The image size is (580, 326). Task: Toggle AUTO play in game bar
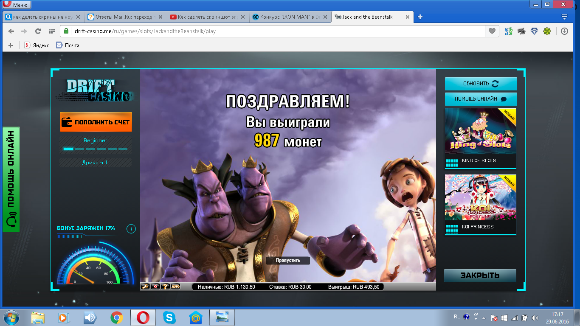(175, 287)
